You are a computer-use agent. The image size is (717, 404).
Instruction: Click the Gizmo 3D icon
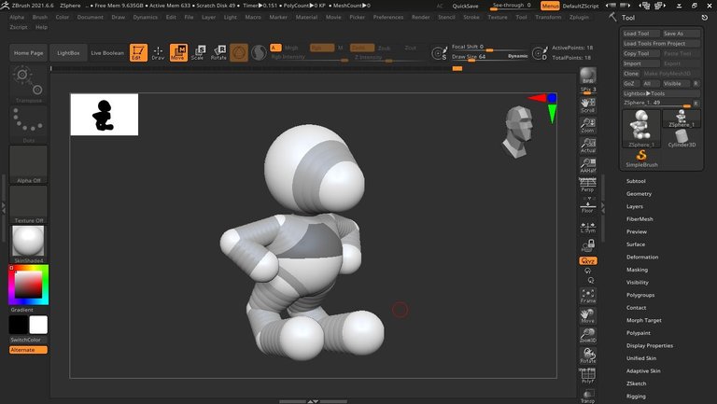click(x=239, y=52)
